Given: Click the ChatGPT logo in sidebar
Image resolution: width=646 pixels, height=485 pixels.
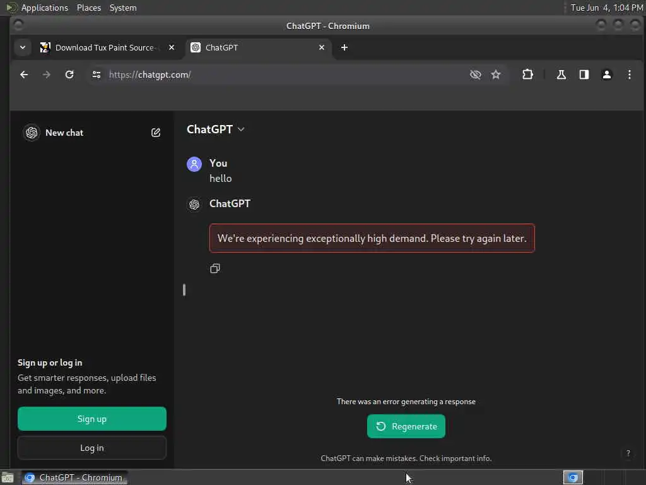Looking at the screenshot, I should 32,133.
